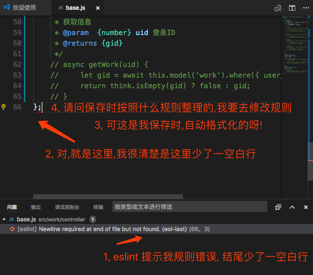The width and height of the screenshot is (313, 275).
Task: Click the problem count badge 1
Action: tap(93, 220)
